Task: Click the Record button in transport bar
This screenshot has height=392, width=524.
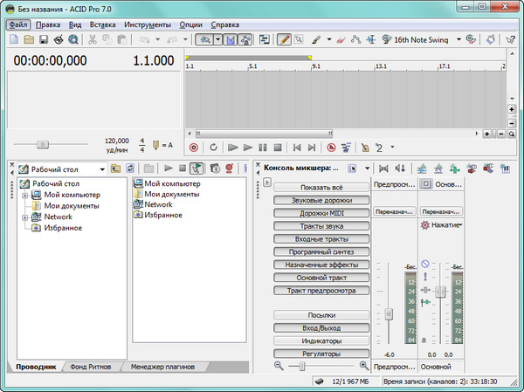Action: tap(194, 148)
